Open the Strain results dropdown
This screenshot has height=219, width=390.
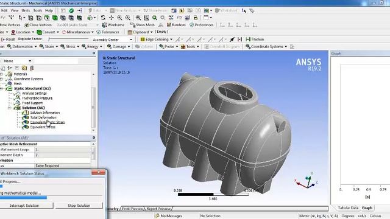click(49, 46)
